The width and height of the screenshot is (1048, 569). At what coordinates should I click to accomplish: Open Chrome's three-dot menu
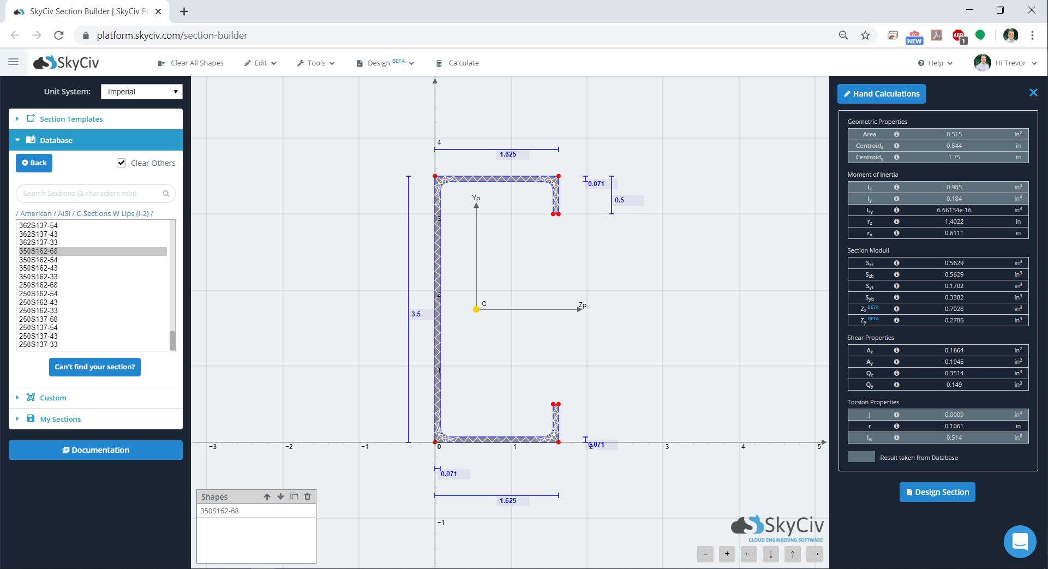(x=1032, y=35)
